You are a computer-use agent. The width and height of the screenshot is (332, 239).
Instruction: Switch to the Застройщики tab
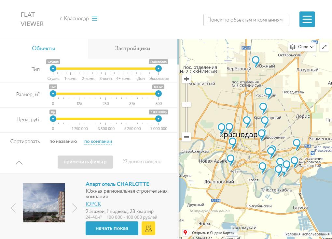click(x=132, y=49)
